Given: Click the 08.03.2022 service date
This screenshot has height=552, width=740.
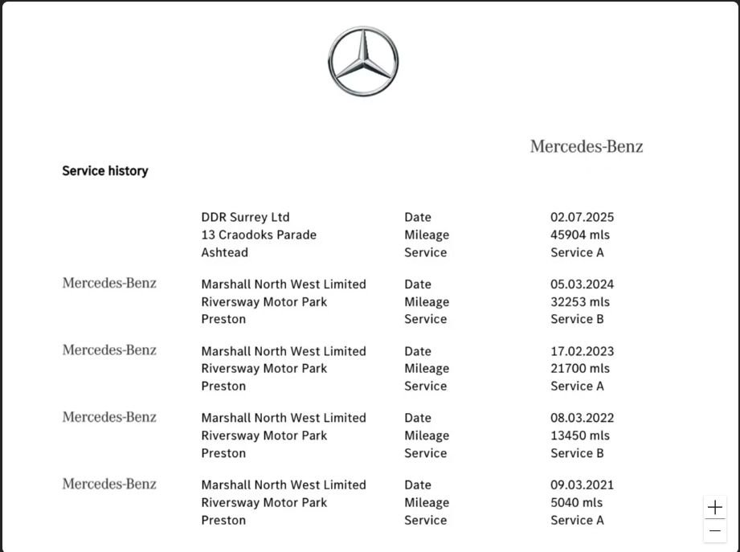Looking at the screenshot, I should point(582,418).
